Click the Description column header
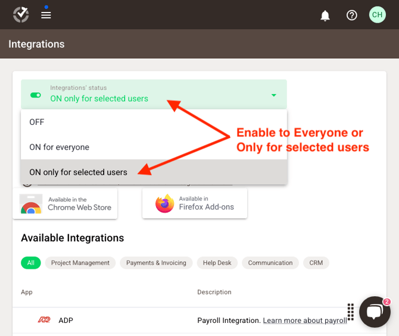 214,292
